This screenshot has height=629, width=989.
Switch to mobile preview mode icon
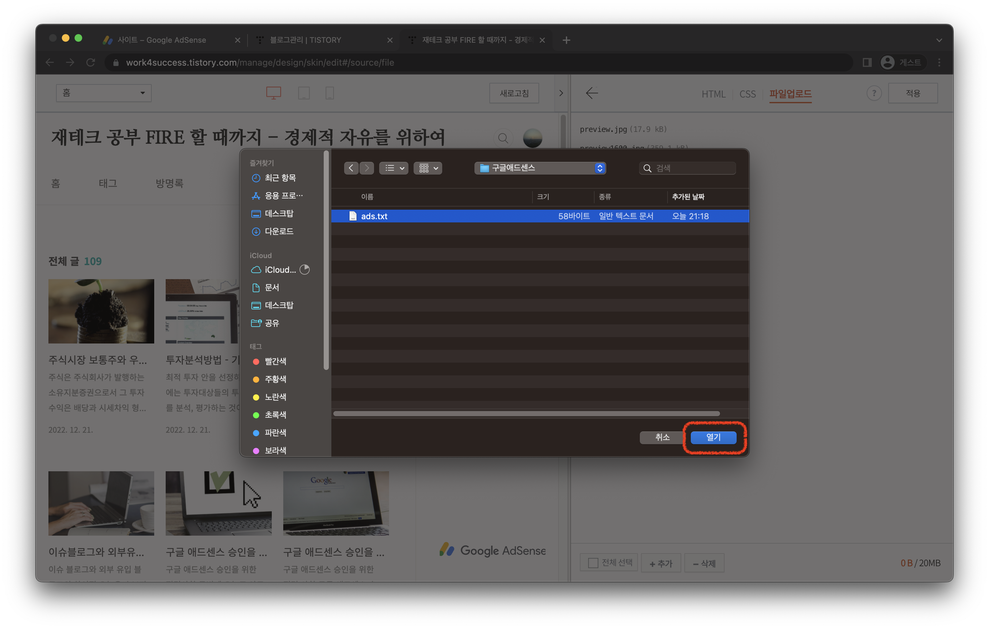(x=330, y=93)
